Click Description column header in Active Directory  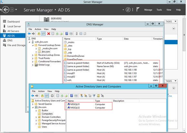[126, 101]
